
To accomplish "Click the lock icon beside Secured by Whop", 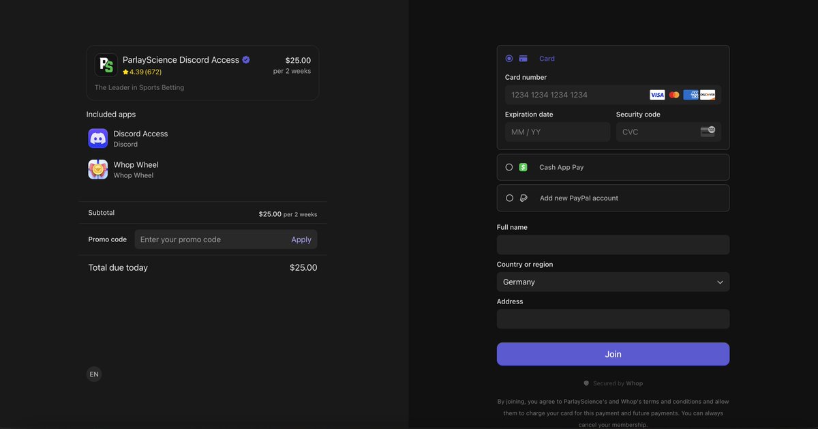I will 586,383.
